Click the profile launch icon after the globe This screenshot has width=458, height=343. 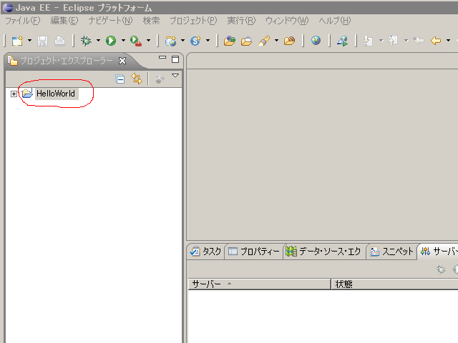click(x=342, y=41)
